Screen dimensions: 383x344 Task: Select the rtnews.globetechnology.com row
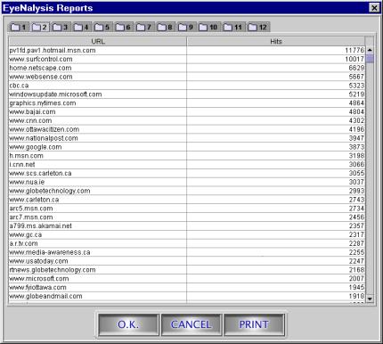187,270
